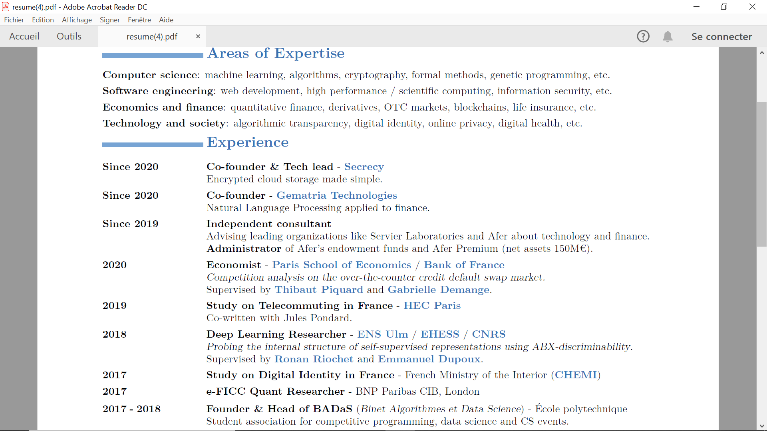
Task: Click the Se connecter button
Action: [721, 36]
